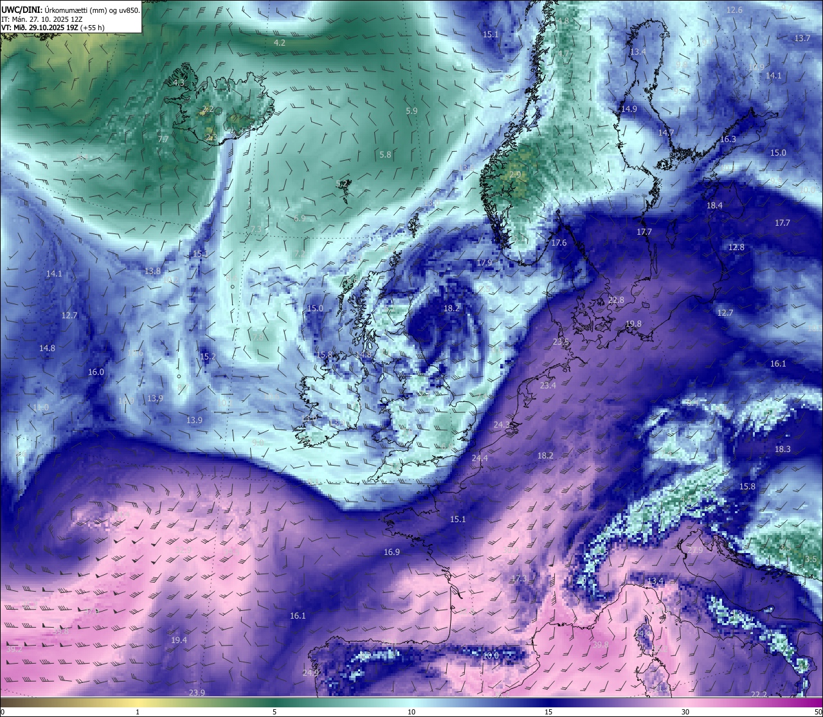Image resolution: width=823 pixels, height=717 pixels.
Task: Select the 24.3 value label
Action: point(502,424)
